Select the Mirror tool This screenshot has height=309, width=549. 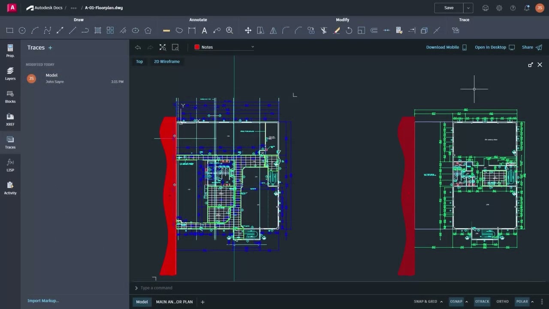273,30
